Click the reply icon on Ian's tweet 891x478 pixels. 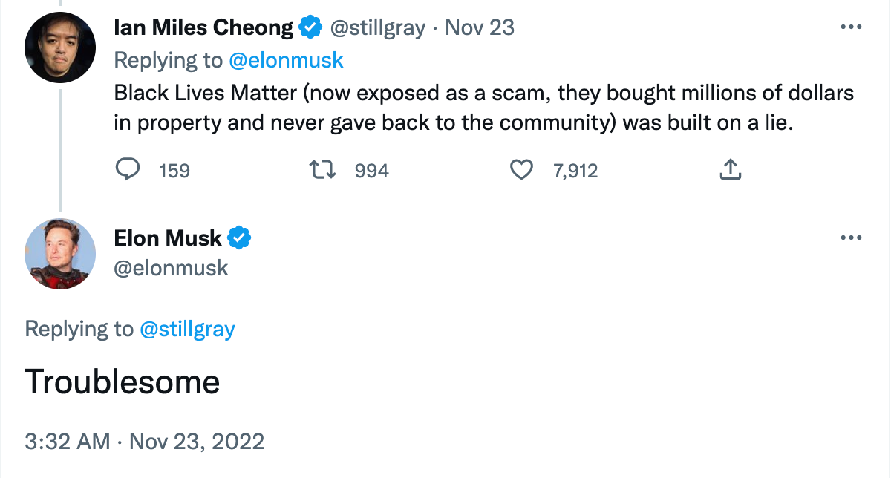point(128,169)
